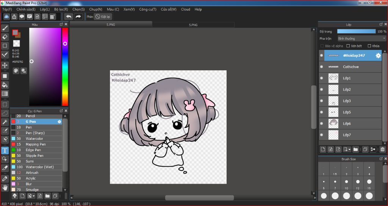Click the delete layer trash icon

(x=383, y=149)
